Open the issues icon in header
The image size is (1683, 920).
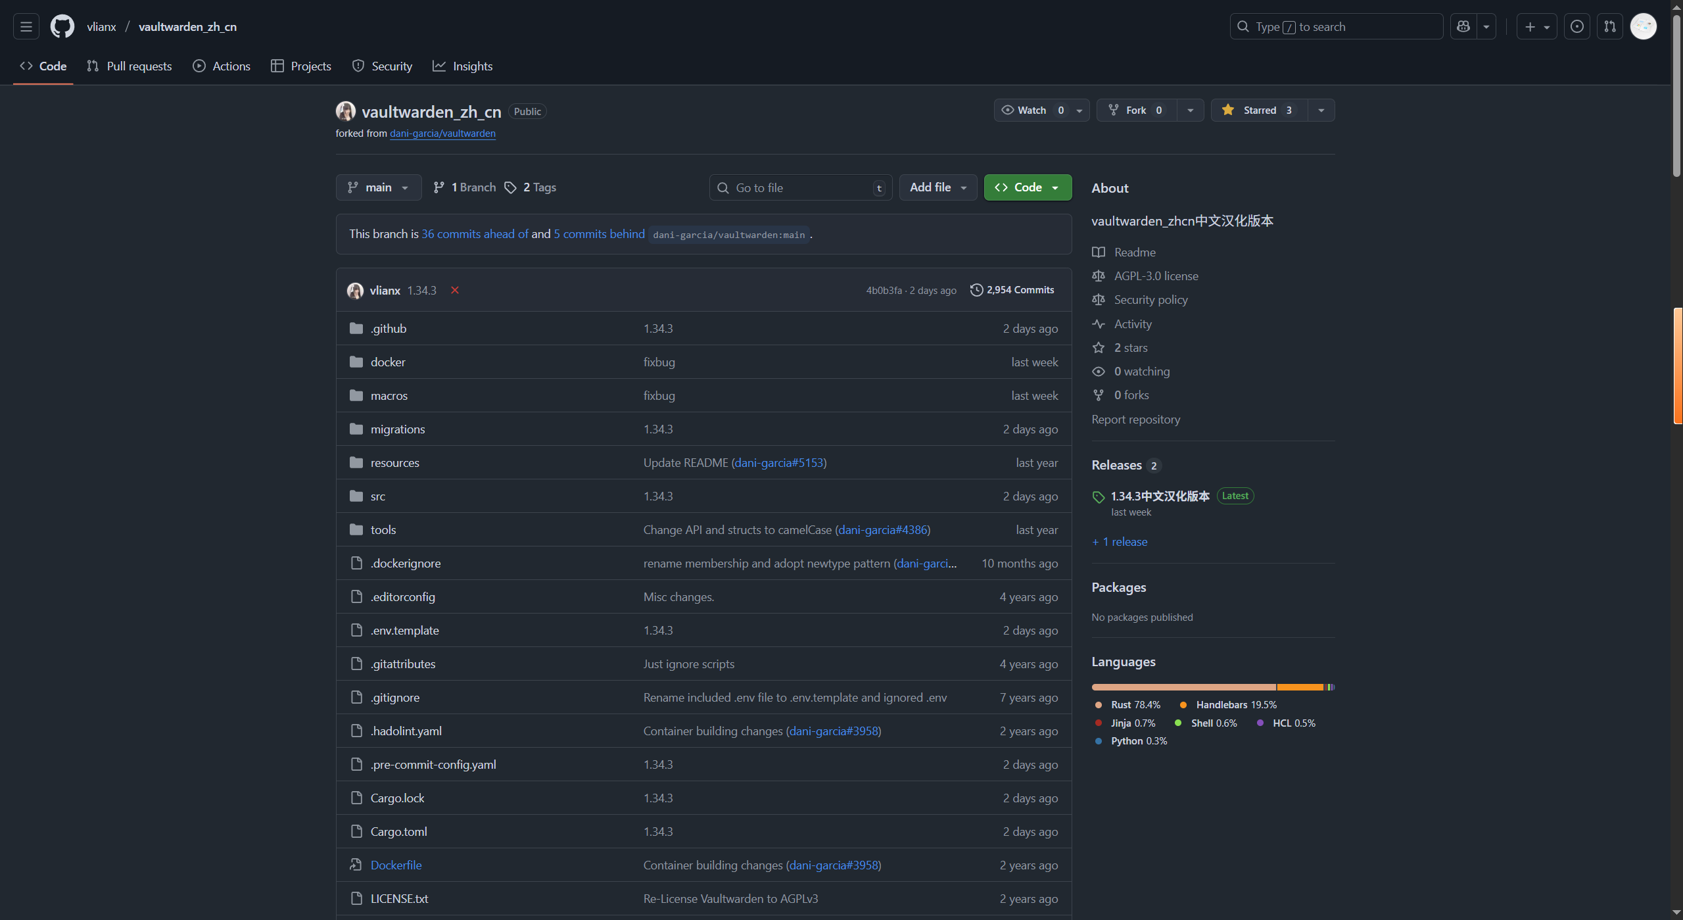(1576, 27)
